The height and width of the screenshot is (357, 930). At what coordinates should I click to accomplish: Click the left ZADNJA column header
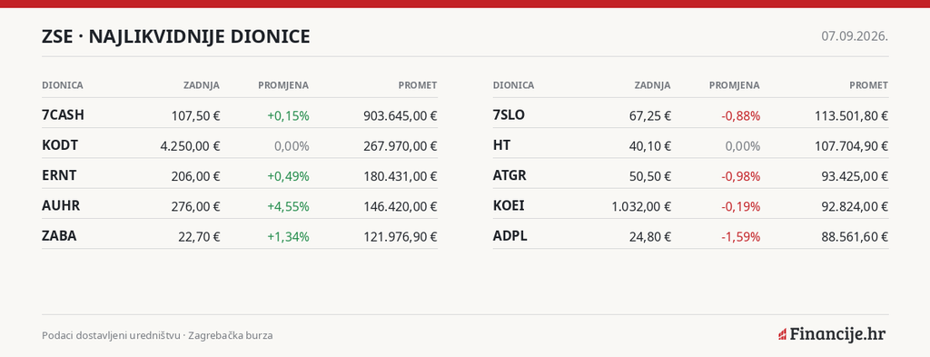click(x=201, y=85)
